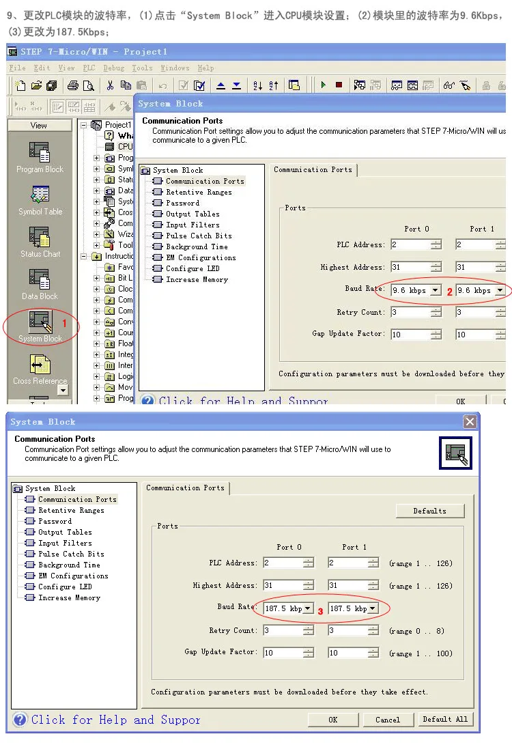Open Data Block in the View bar

[x=40, y=285]
